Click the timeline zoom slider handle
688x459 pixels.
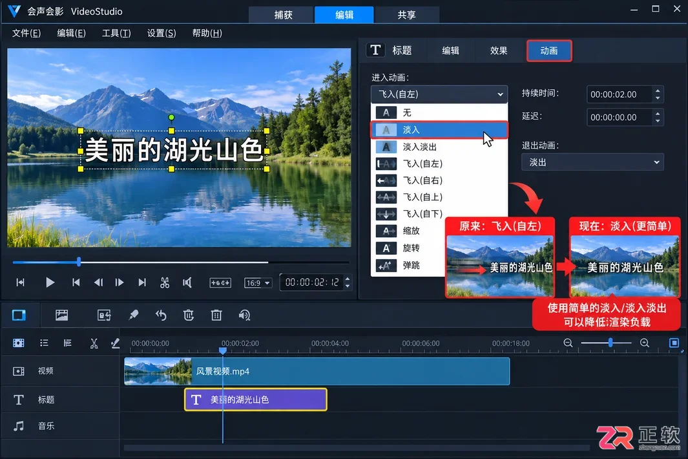point(610,343)
